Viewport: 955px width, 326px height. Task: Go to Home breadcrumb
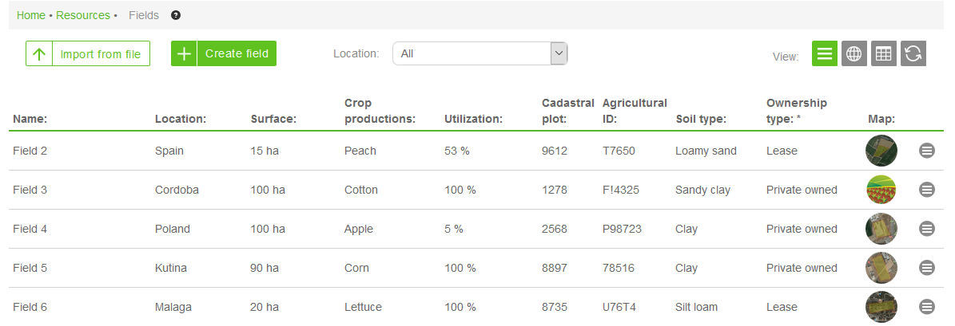pyautogui.click(x=31, y=15)
